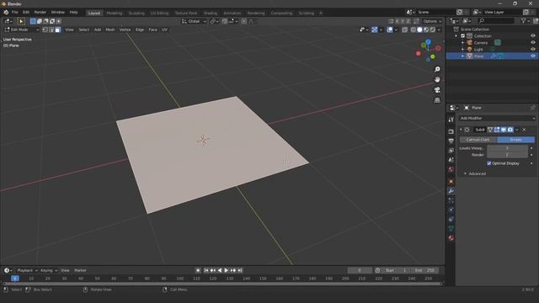
Task: Click the current frame number field
Action: click(360, 271)
